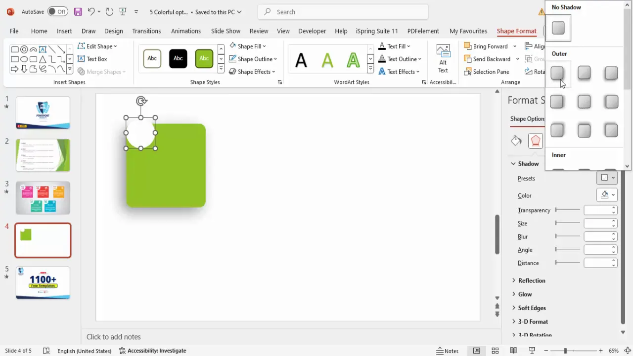Image resolution: width=633 pixels, height=356 pixels.
Task: Click the Save icon in title bar
Action: (78, 12)
